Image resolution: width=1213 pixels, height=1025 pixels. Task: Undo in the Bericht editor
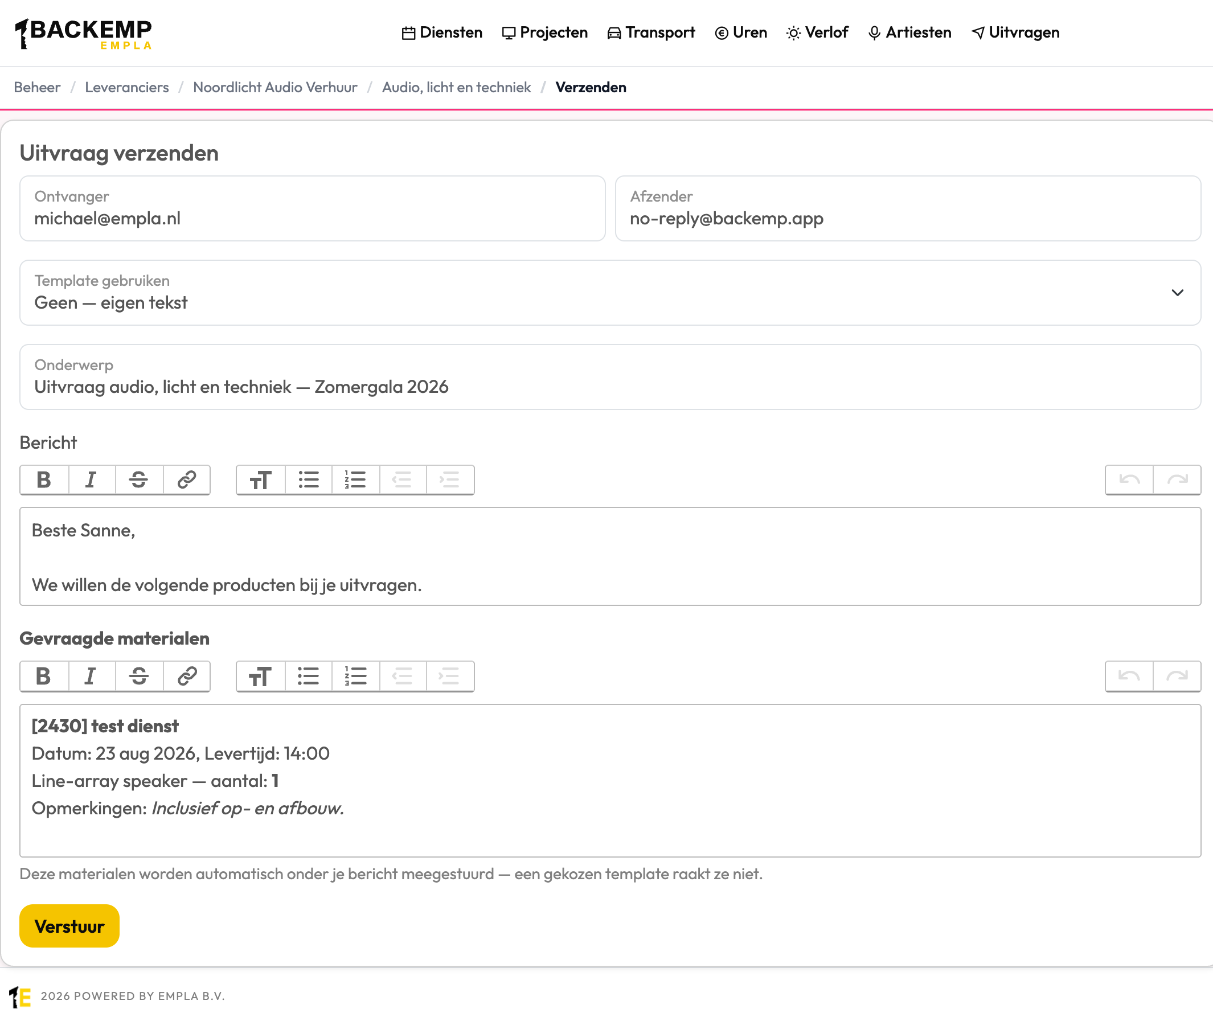tap(1129, 480)
